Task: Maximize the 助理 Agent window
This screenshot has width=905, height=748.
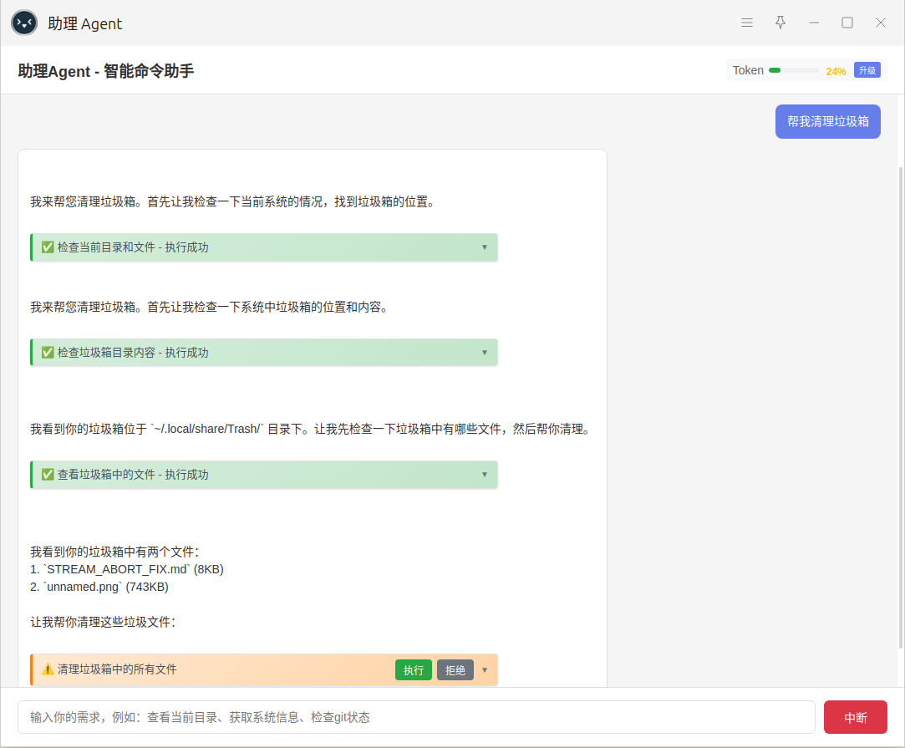Action: click(x=847, y=23)
